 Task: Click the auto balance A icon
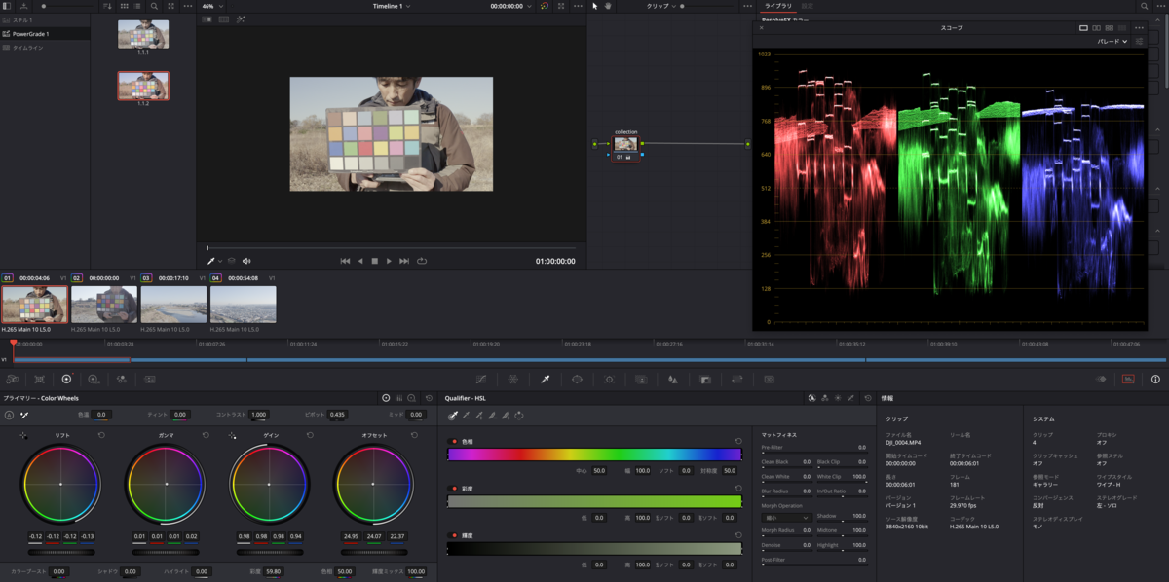click(x=9, y=415)
